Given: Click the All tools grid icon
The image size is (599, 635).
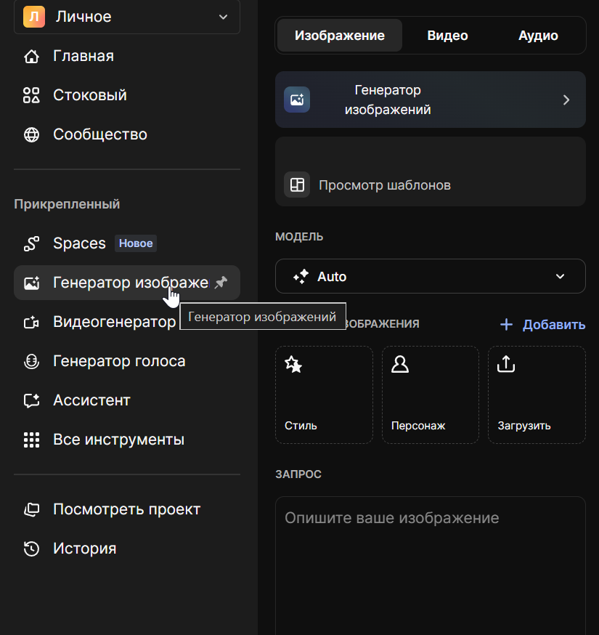Looking at the screenshot, I should pyautogui.click(x=31, y=440).
